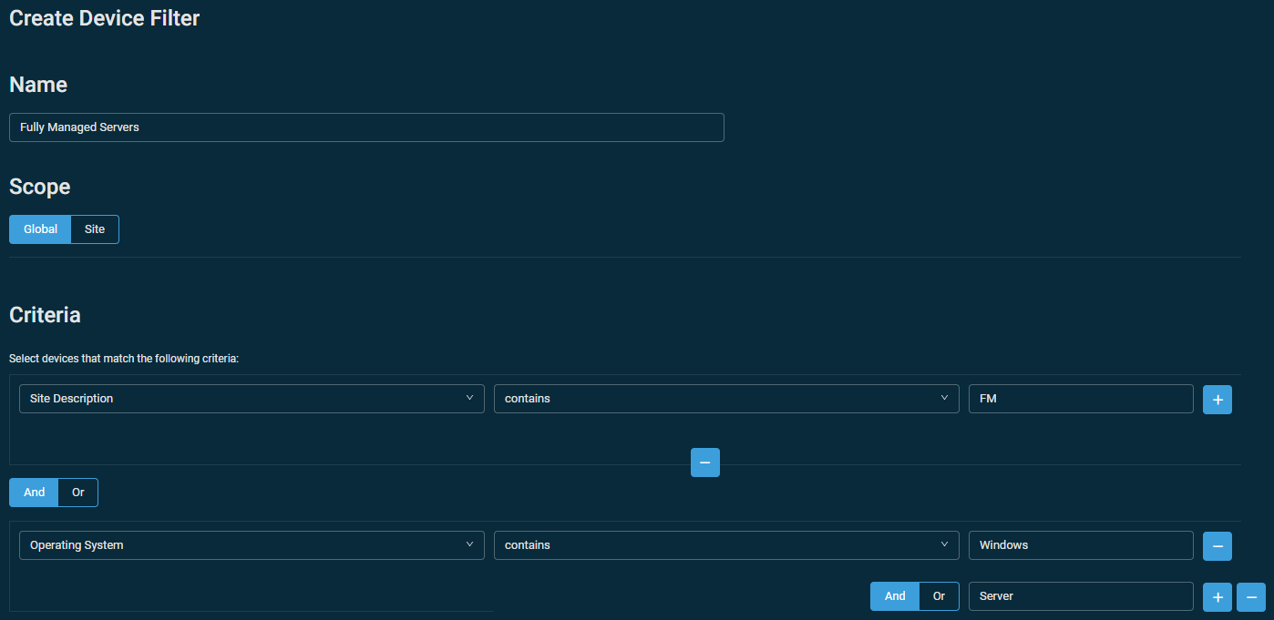Screen dimensions: 1274x620
Task: Switch scope to Site
Action: [x=94, y=229]
